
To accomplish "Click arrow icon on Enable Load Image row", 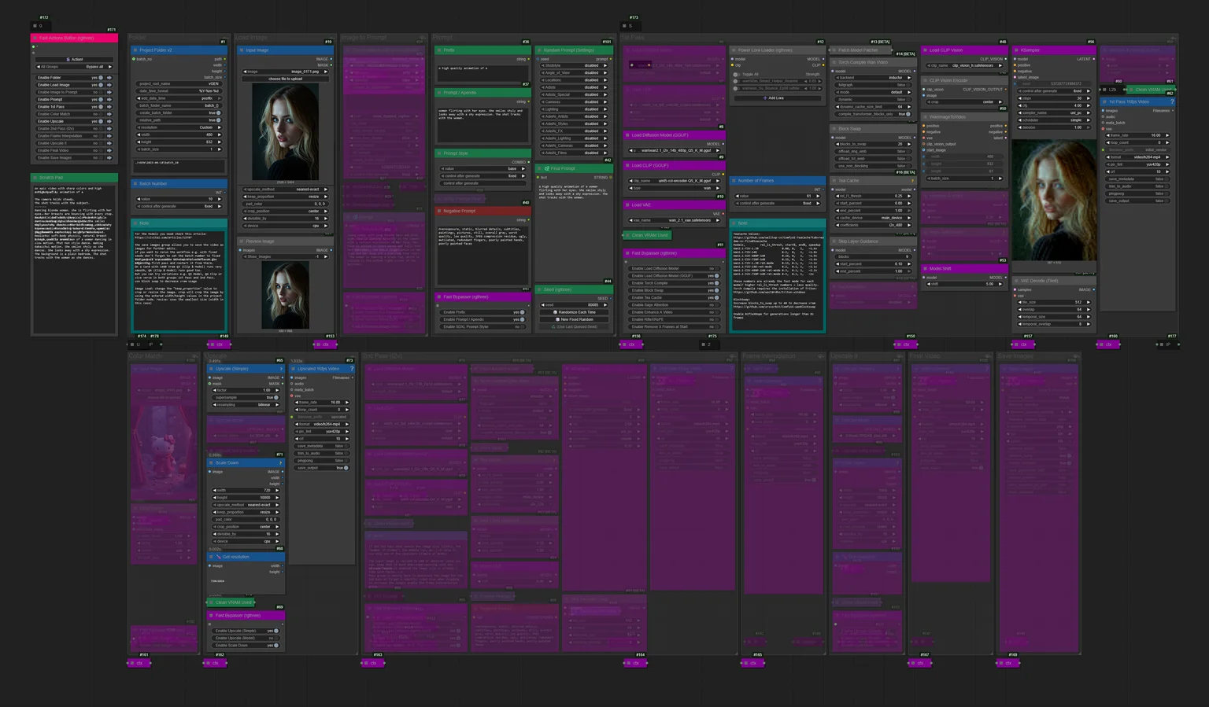I will click(109, 85).
